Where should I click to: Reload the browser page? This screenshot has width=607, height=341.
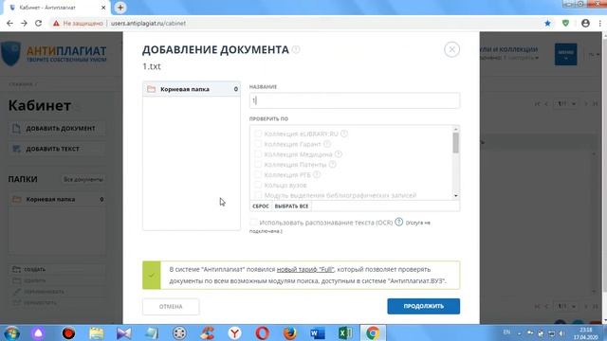[38, 23]
